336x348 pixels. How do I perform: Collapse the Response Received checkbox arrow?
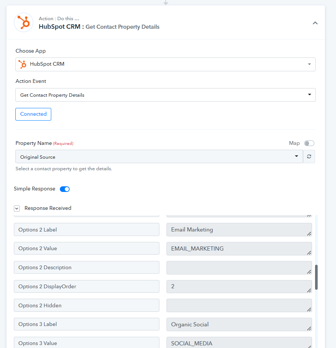[x=17, y=208]
